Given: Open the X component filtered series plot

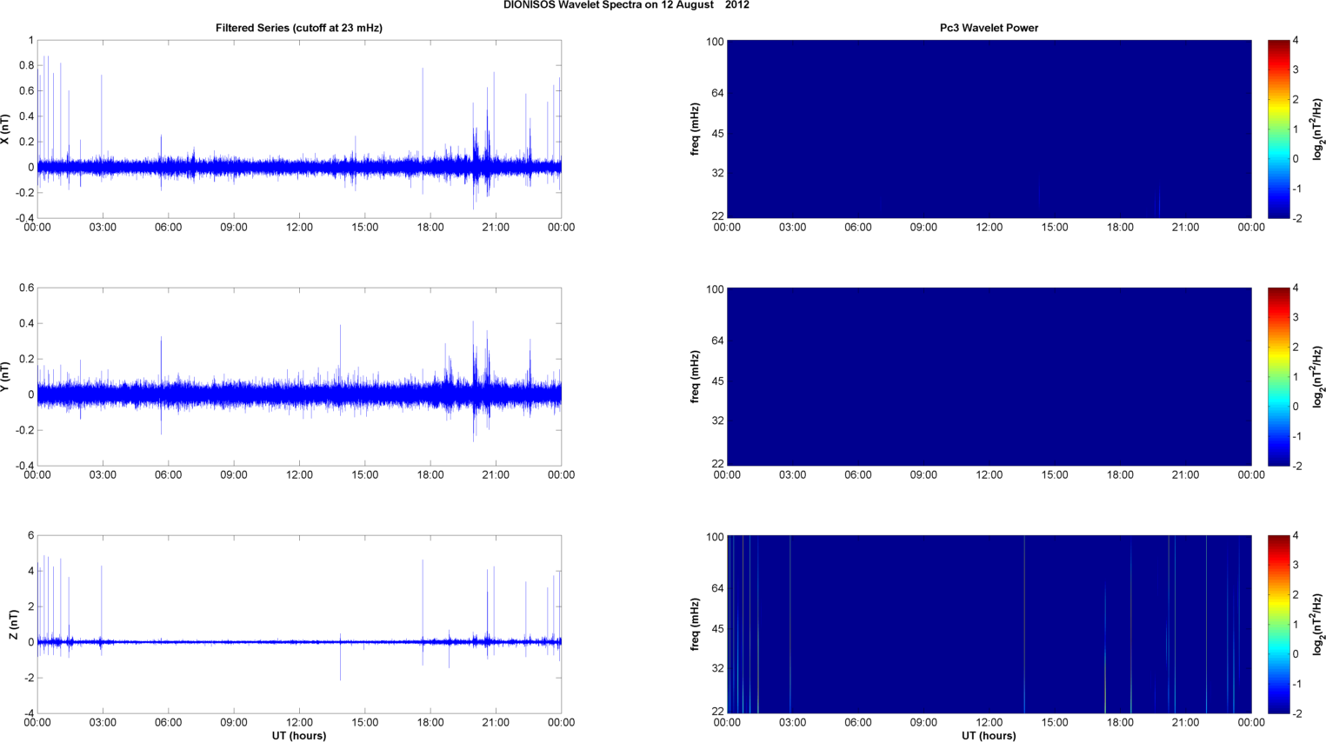Looking at the screenshot, I should tap(299, 129).
